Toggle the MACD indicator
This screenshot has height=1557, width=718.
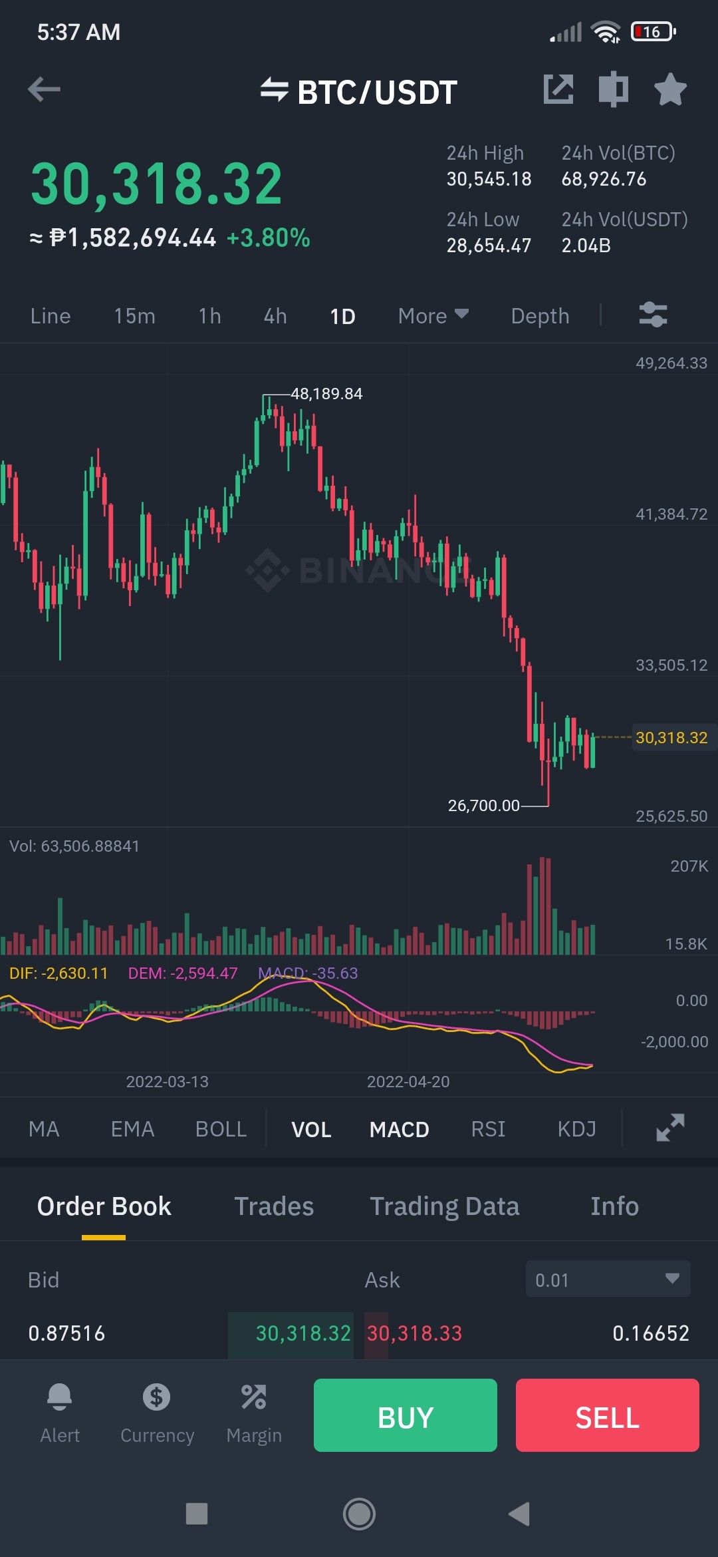[400, 1129]
